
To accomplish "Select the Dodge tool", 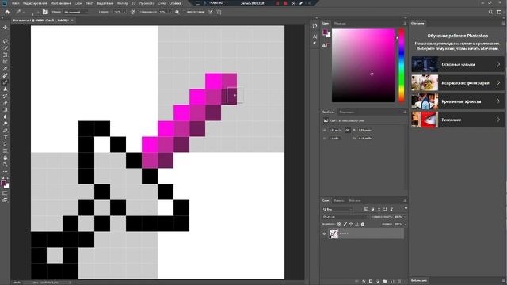I will click(6, 123).
